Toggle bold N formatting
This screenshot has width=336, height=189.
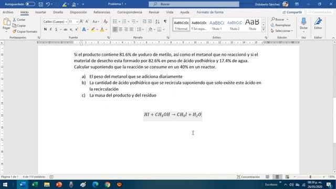pyautogui.click(x=45, y=29)
